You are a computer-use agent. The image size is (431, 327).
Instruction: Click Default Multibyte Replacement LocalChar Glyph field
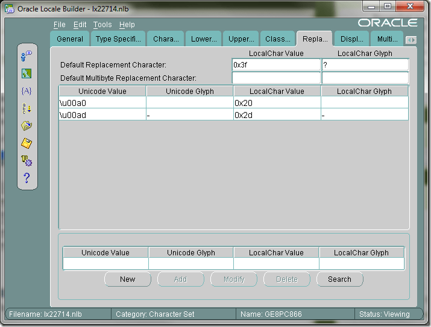(x=365, y=78)
